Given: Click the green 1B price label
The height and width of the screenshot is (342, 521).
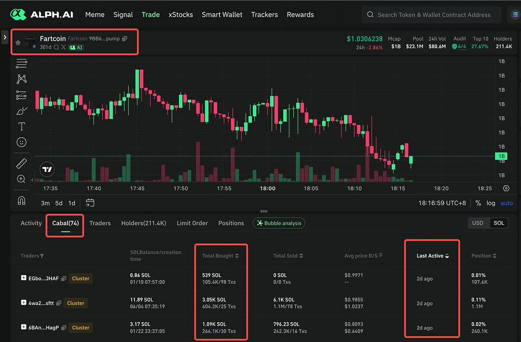Looking at the screenshot, I should coord(501,156).
